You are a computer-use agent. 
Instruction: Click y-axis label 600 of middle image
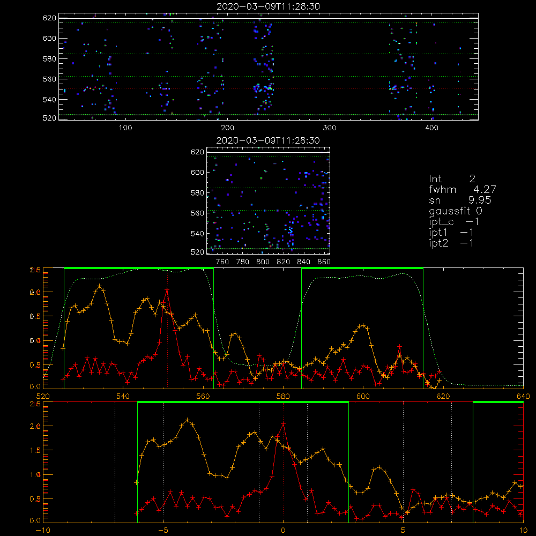click(x=198, y=172)
